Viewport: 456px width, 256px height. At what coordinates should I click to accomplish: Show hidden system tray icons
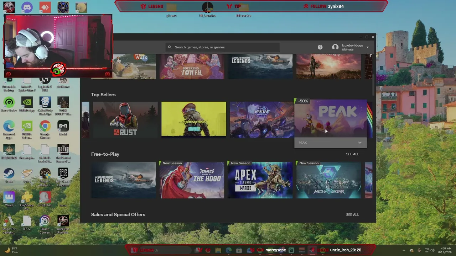(x=404, y=250)
